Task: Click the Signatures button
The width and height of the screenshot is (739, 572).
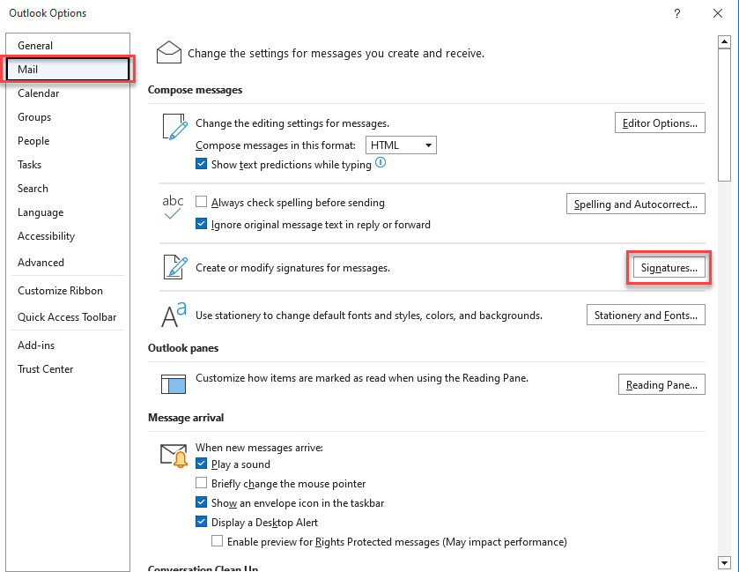Action: [669, 267]
